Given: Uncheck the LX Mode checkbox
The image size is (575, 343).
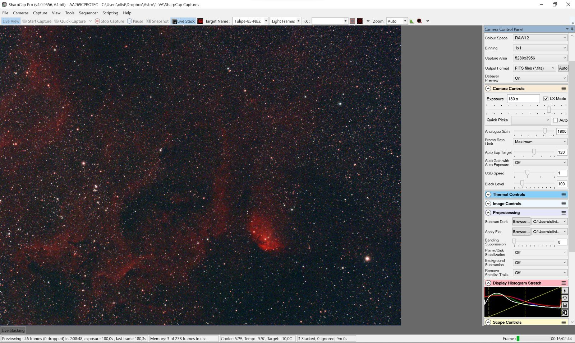Looking at the screenshot, I should point(546,99).
